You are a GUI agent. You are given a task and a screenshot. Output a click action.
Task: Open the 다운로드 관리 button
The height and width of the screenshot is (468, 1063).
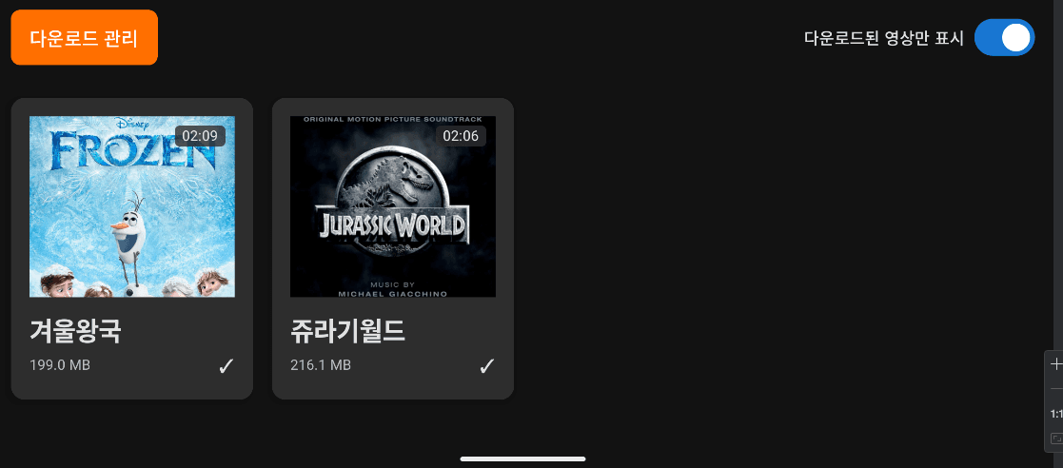(x=84, y=37)
